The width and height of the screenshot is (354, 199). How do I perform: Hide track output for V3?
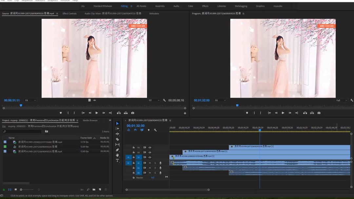pos(150,147)
